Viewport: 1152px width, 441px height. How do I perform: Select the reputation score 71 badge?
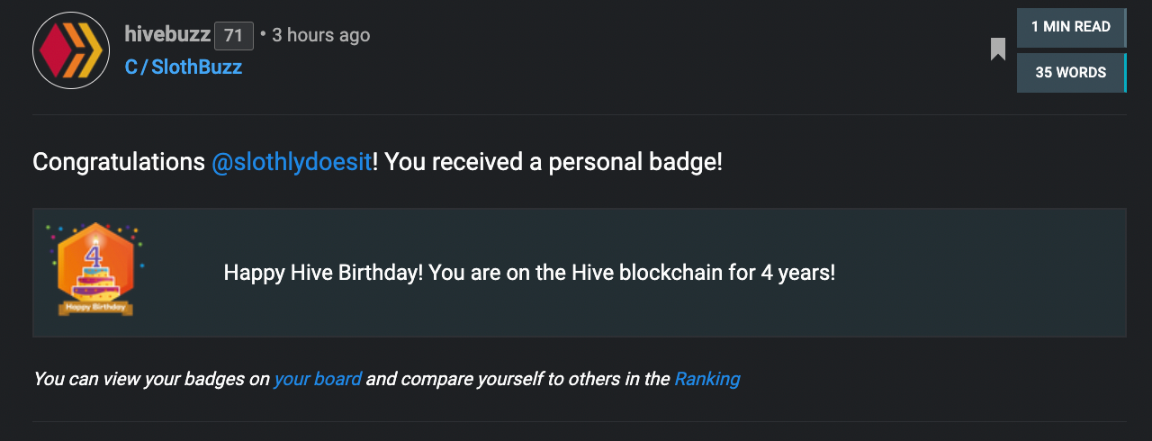(x=234, y=36)
